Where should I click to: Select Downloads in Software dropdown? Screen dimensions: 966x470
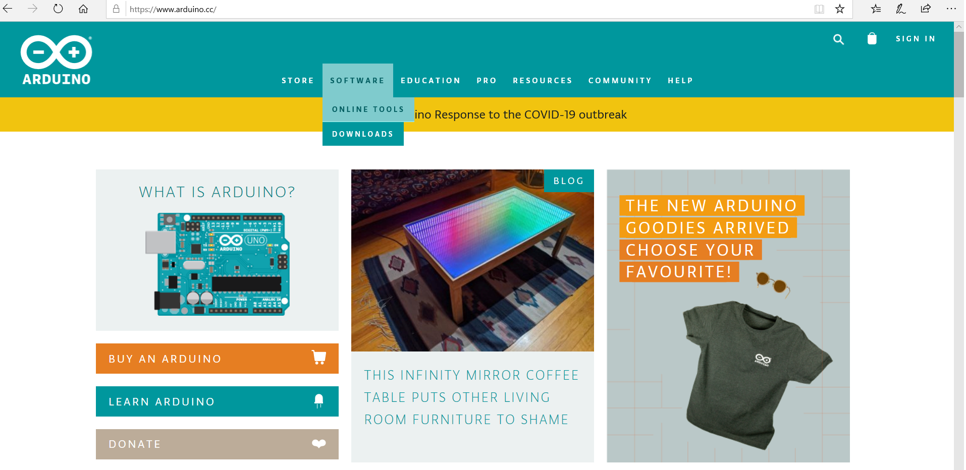363,134
